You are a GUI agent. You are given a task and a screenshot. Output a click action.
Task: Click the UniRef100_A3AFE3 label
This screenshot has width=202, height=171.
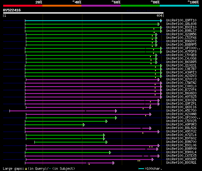181,73
